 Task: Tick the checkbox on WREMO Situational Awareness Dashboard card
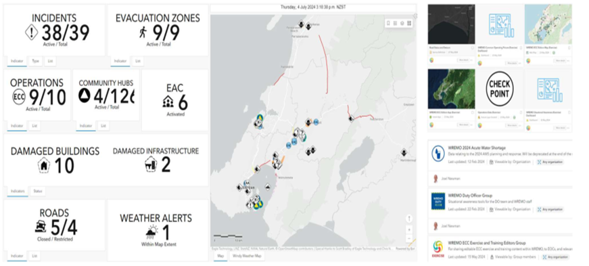(569, 112)
